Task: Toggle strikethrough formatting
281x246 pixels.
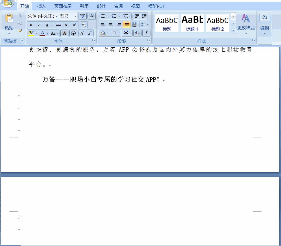Action: pos(59,25)
